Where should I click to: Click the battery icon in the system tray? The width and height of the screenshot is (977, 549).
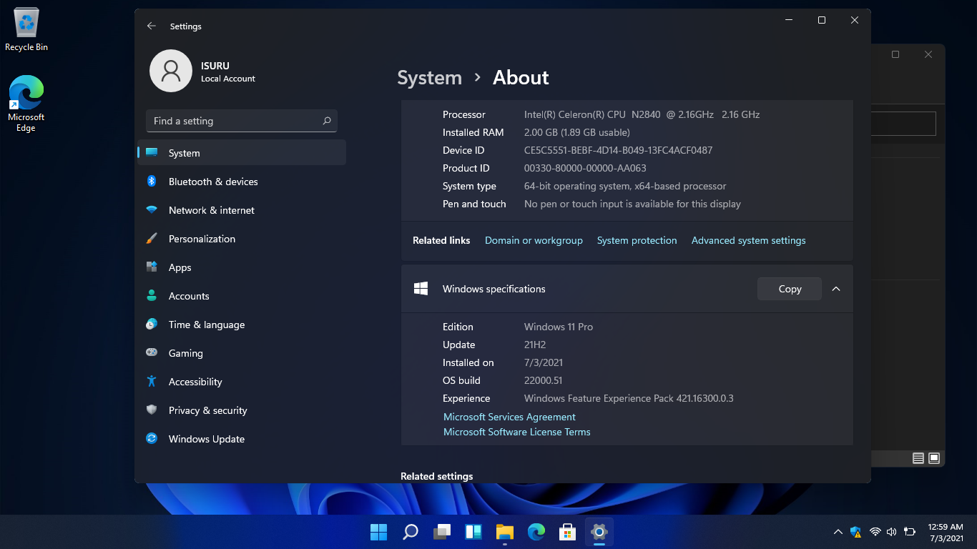pos(910,532)
